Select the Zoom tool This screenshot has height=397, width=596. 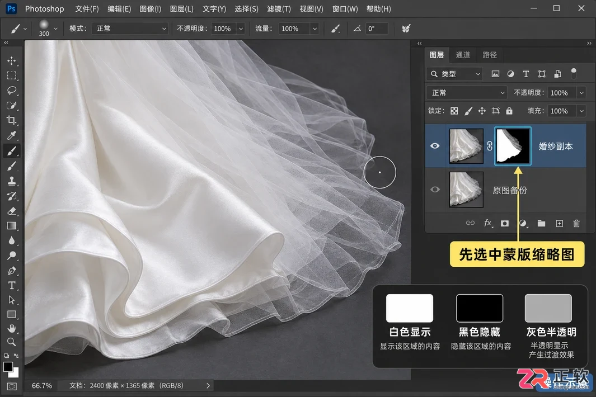[x=12, y=342]
